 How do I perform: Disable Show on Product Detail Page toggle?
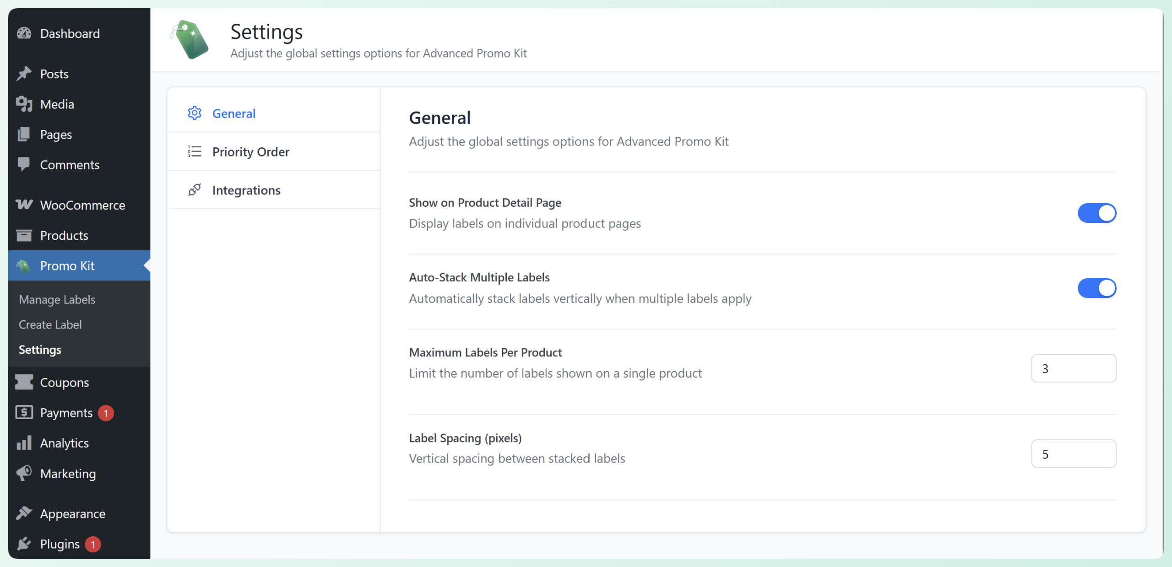click(1096, 213)
